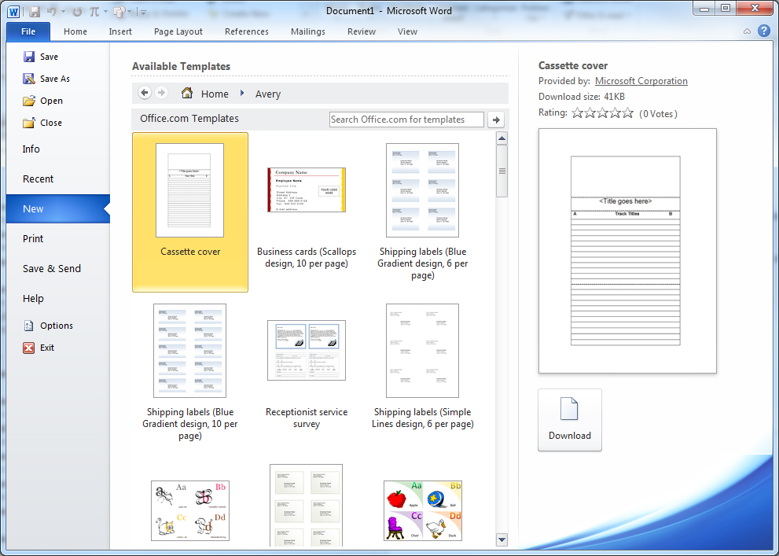Click the Equation pi icon
This screenshot has width=779, height=556.
pos(94,12)
